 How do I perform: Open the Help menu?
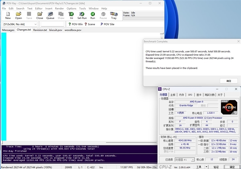[104, 8]
